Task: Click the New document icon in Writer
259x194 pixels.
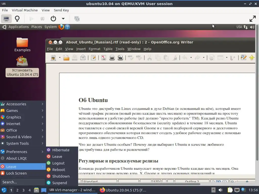Action: point(53,58)
